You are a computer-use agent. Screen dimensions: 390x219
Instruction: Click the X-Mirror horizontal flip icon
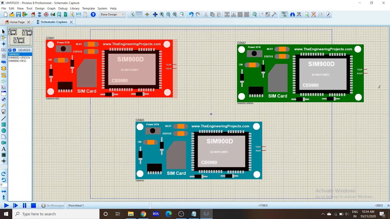pyautogui.click(x=4, y=191)
